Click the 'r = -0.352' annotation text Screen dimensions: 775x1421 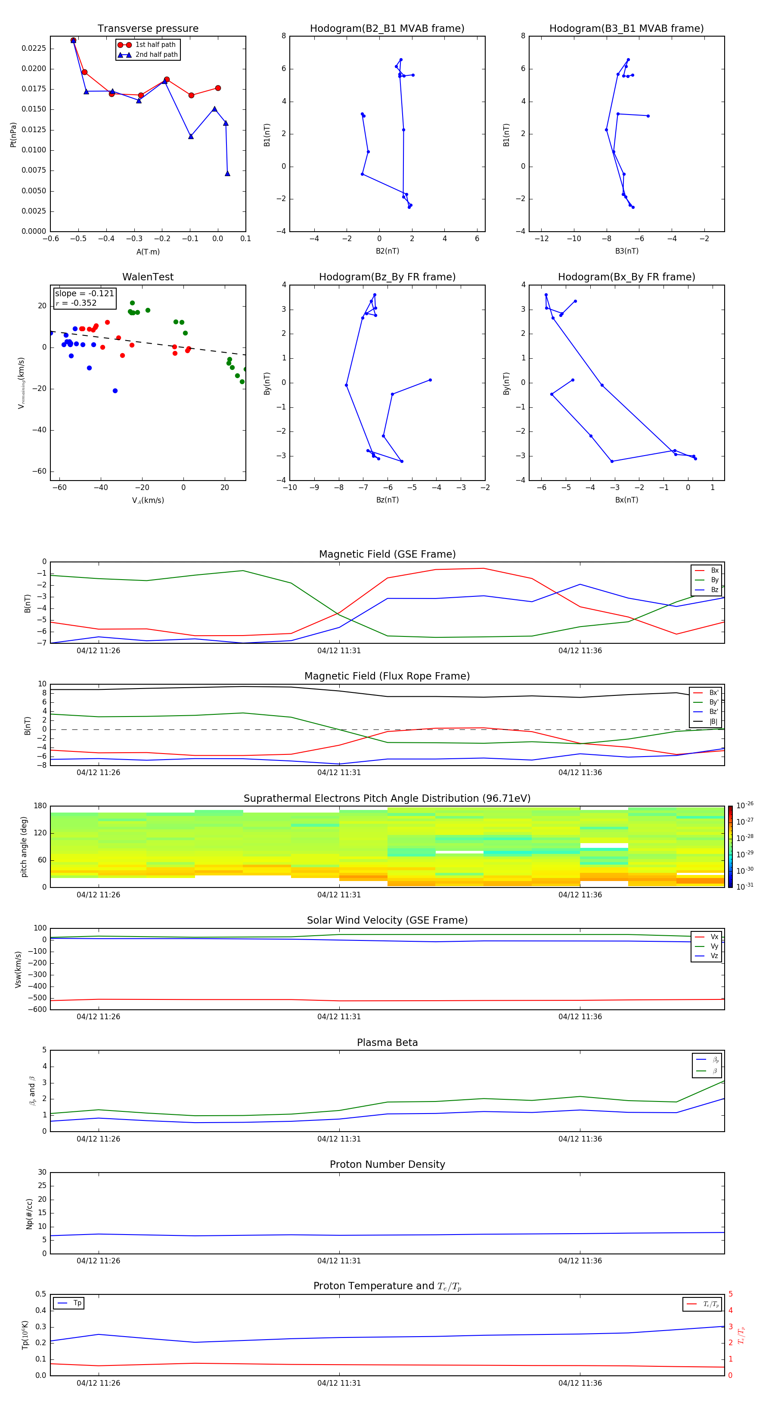pos(76,304)
